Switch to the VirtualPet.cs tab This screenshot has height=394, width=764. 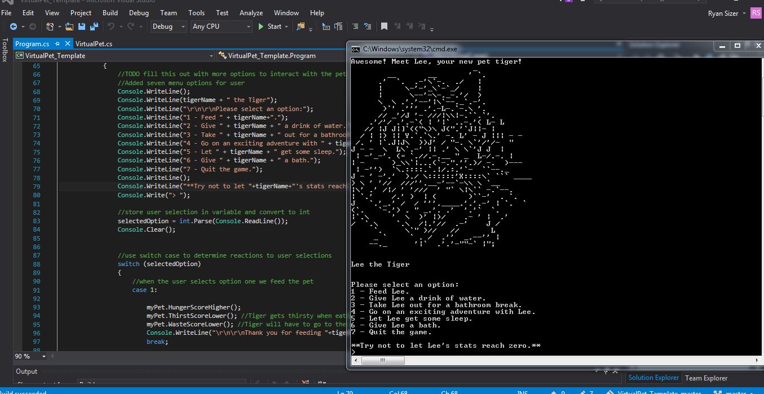click(x=94, y=43)
